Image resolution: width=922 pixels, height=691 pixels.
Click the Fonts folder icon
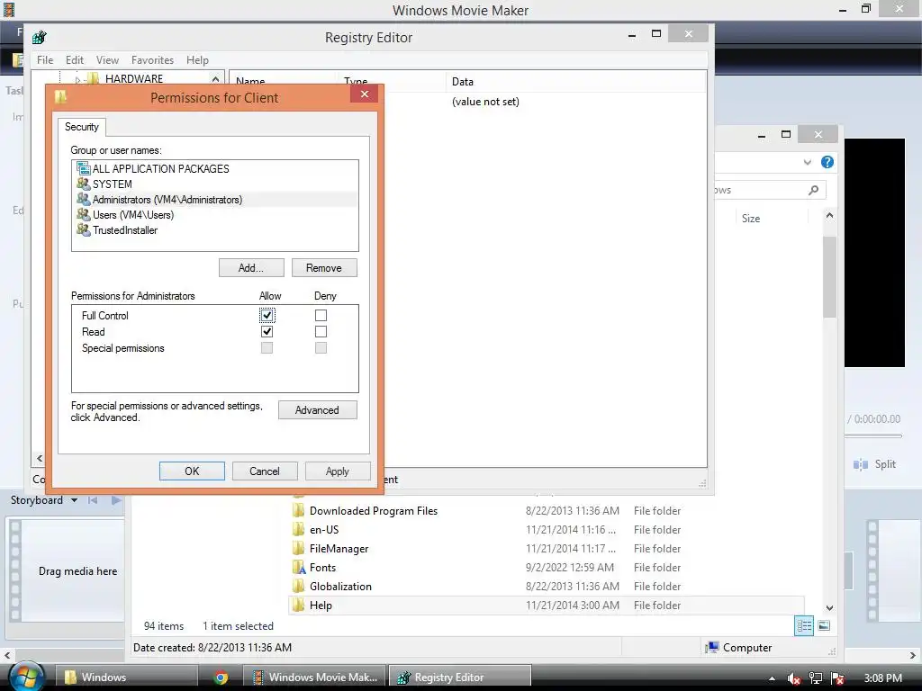coord(299,568)
